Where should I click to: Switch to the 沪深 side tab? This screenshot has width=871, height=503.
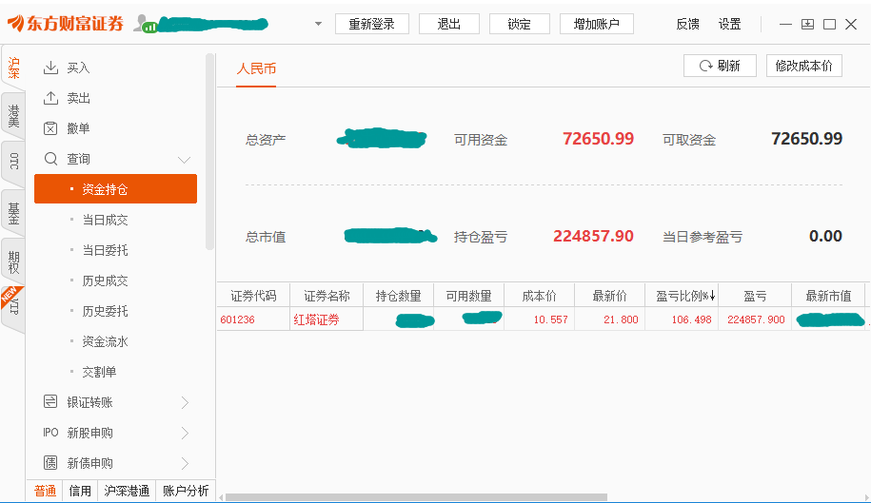point(13,68)
